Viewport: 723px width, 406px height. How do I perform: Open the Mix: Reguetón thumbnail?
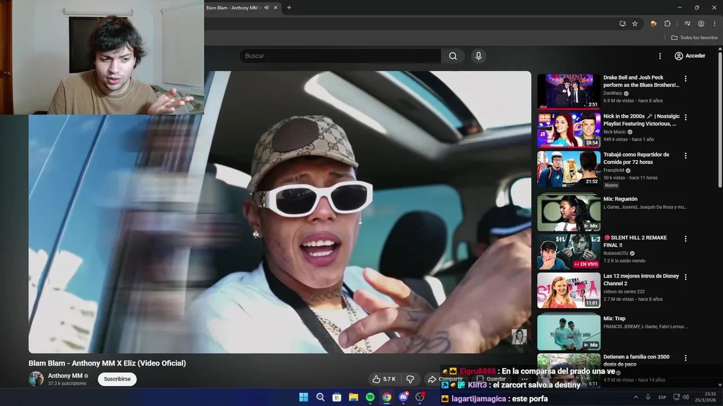point(569,212)
